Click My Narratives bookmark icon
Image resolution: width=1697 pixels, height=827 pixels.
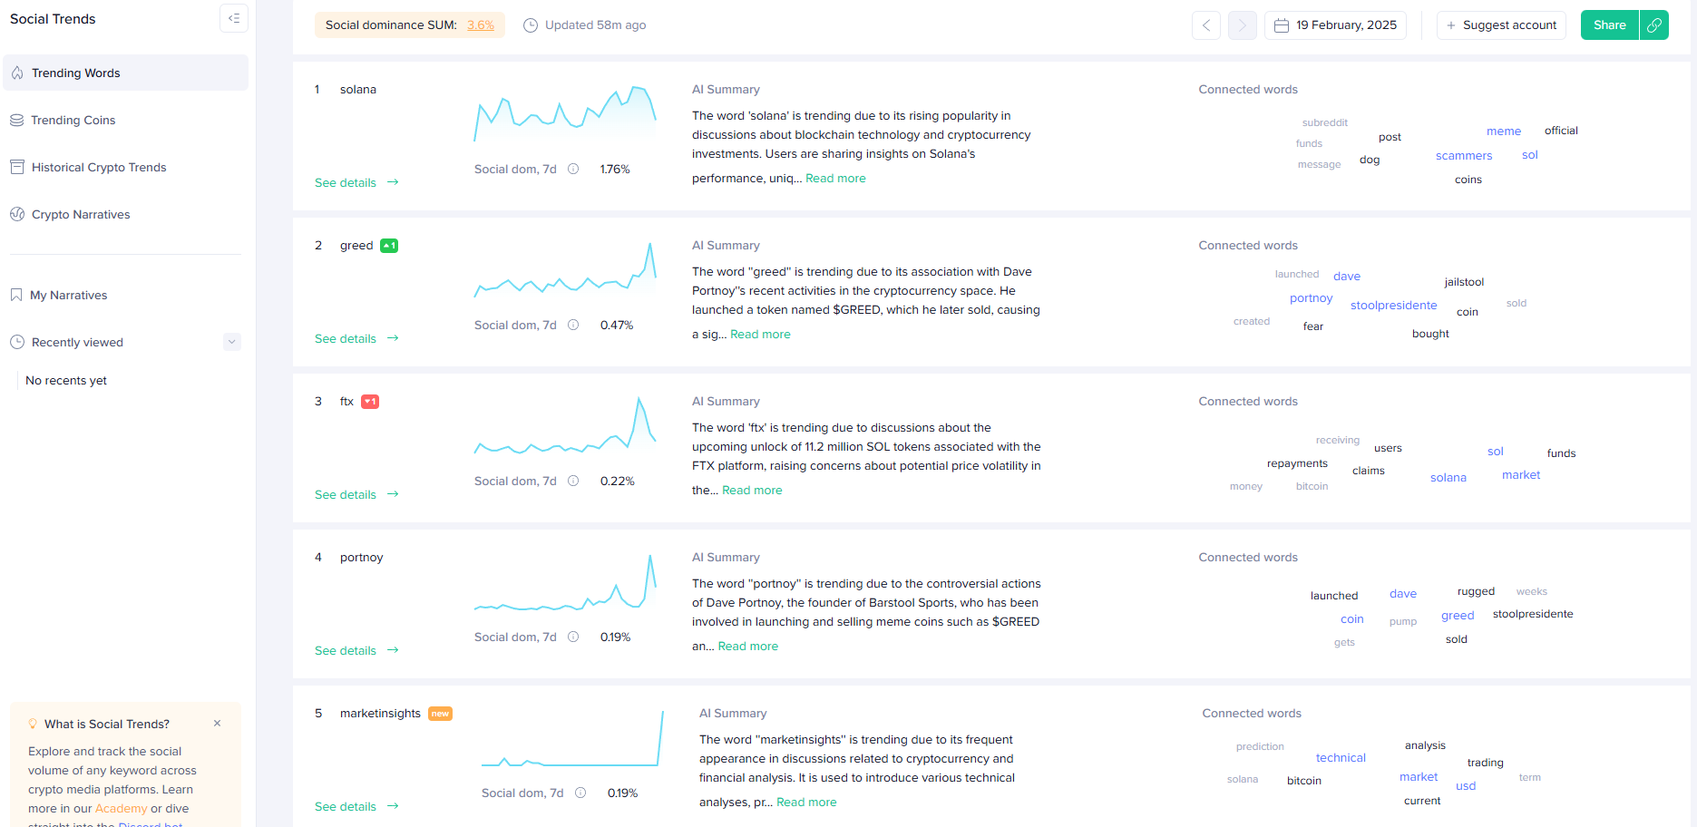click(16, 295)
